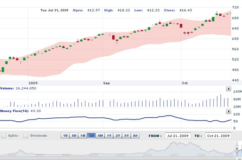Select the 1M time range
242x160 pixels.
pyautogui.click(x=83, y=136)
